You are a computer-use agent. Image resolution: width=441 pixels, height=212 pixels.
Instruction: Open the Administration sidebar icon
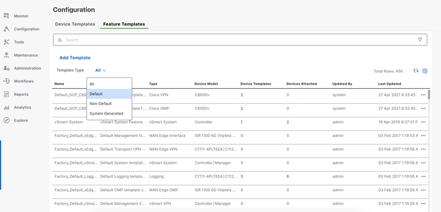(7, 68)
